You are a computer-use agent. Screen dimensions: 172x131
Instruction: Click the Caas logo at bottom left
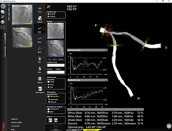[x=3, y=126]
